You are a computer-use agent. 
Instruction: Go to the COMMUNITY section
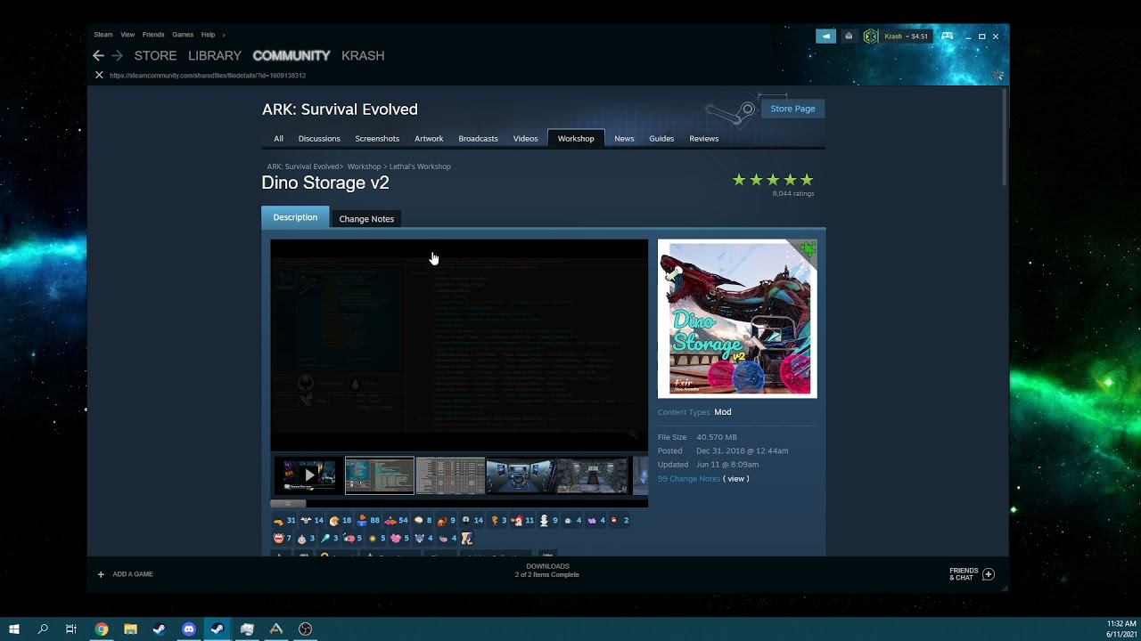click(x=291, y=55)
